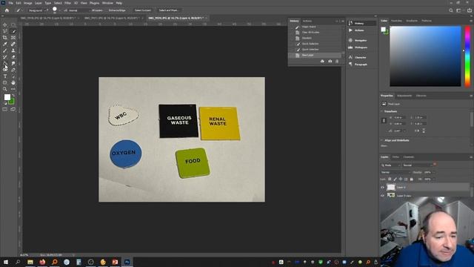Open Paragraph collapsed panel button
Screen dimensions: 474x267
[361, 65]
